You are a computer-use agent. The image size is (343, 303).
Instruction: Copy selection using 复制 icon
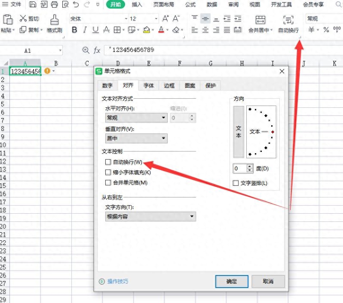tap(23, 30)
